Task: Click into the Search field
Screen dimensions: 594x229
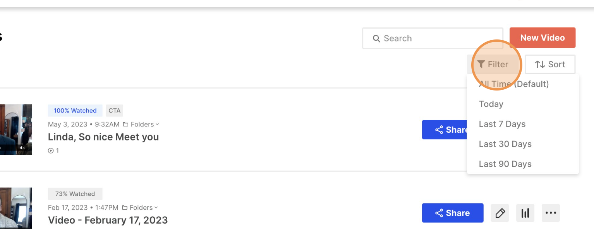Action: tap(433, 38)
